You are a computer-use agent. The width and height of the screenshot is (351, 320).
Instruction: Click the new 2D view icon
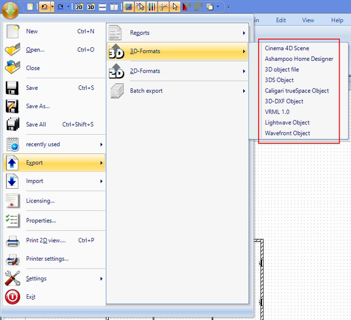tap(79, 7)
